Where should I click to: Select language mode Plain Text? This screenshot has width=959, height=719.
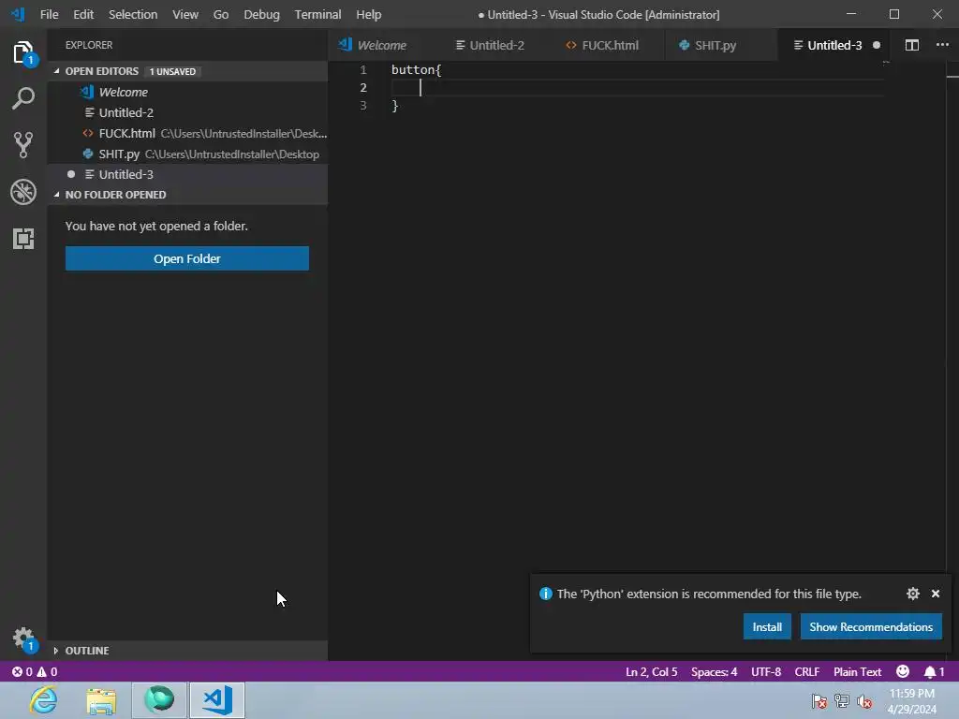857,672
